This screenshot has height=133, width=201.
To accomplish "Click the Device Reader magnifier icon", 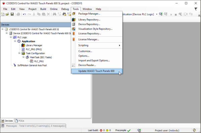I will [x=73, y=65].
